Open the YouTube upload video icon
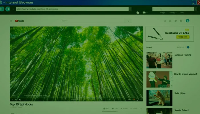Viewport: 200px width, 114px height. (165, 21)
